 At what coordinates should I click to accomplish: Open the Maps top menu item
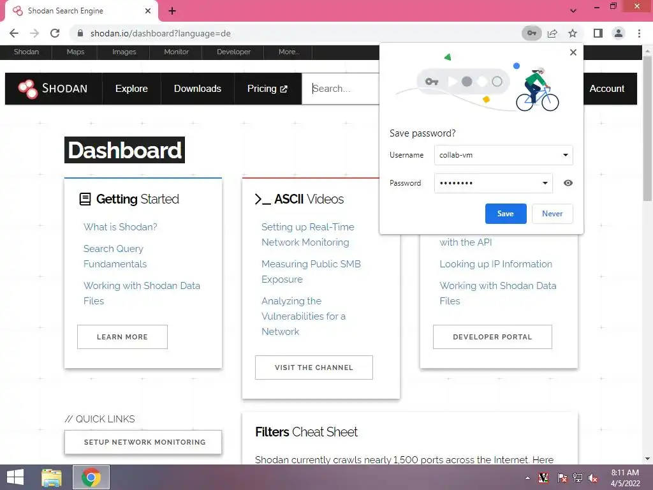(75, 52)
